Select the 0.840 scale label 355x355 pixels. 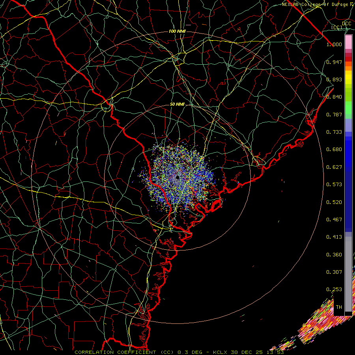click(334, 97)
